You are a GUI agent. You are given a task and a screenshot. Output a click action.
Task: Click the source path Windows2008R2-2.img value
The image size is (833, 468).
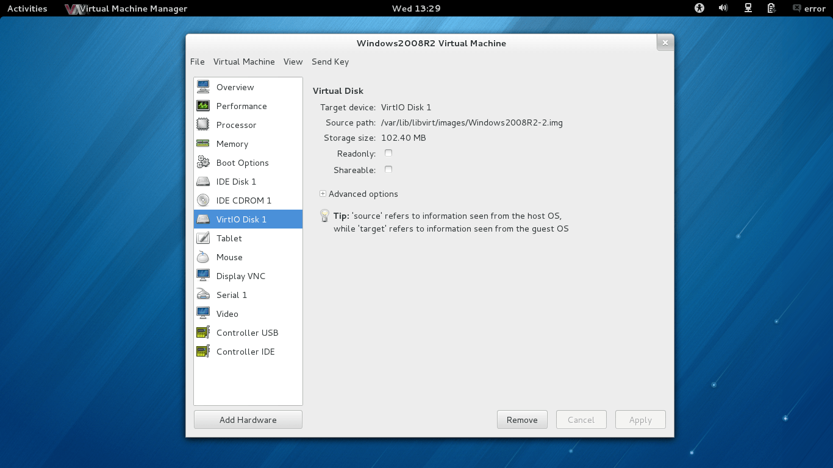point(472,122)
